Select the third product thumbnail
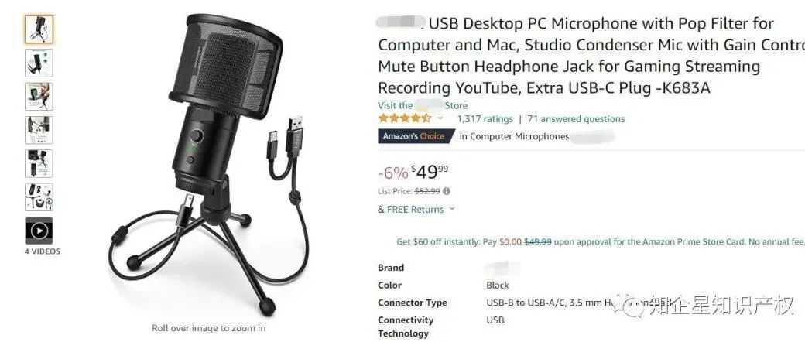805x342 pixels. 39,96
